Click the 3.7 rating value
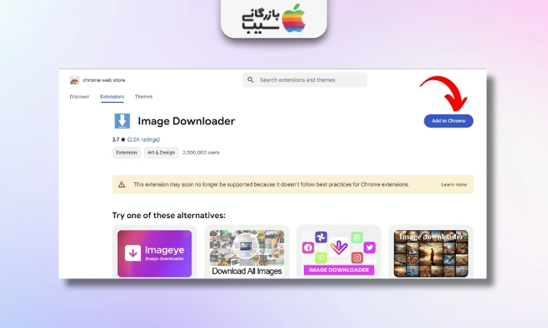The width and height of the screenshot is (548, 328). tap(115, 139)
